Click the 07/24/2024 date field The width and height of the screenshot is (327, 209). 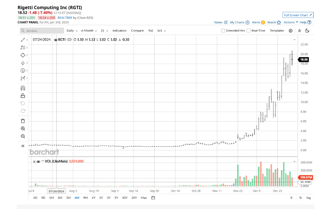[x=57, y=191]
